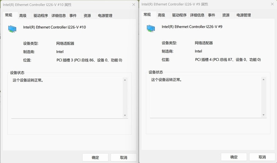This screenshot has height=163, width=277.
Task: Close the I226-V #9 properties window
Action: click(272, 4)
